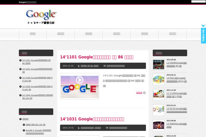Image resolution: width=206 pixels, height=137 pixels.
Task: Open the 12'0806Google post link
Action: click(x=176, y=125)
